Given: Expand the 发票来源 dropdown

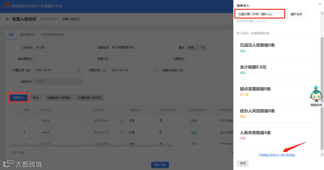Looking at the screenshot, I should pyautogui.click(x=134, y=48).
